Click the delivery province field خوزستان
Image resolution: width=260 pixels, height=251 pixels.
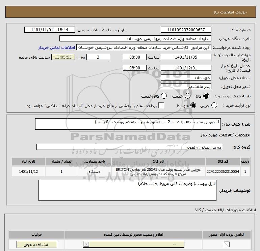pyautogui.click(x=186, y=77)
